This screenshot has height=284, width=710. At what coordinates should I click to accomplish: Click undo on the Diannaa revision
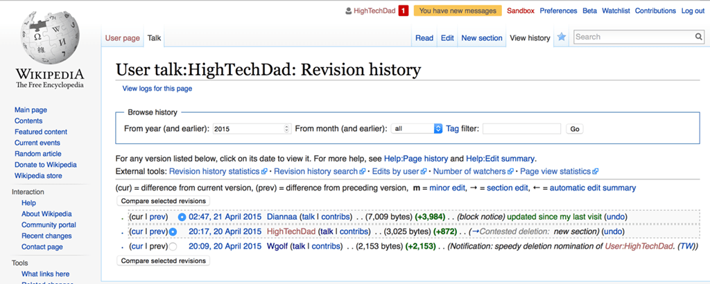click(x=616, y=217)
